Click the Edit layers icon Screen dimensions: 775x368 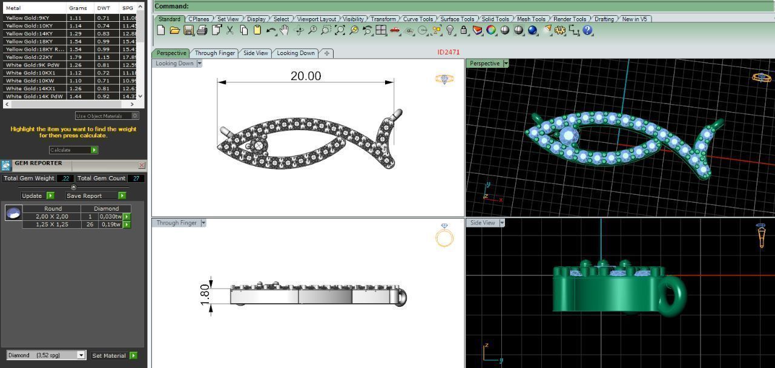pos(477,30)
